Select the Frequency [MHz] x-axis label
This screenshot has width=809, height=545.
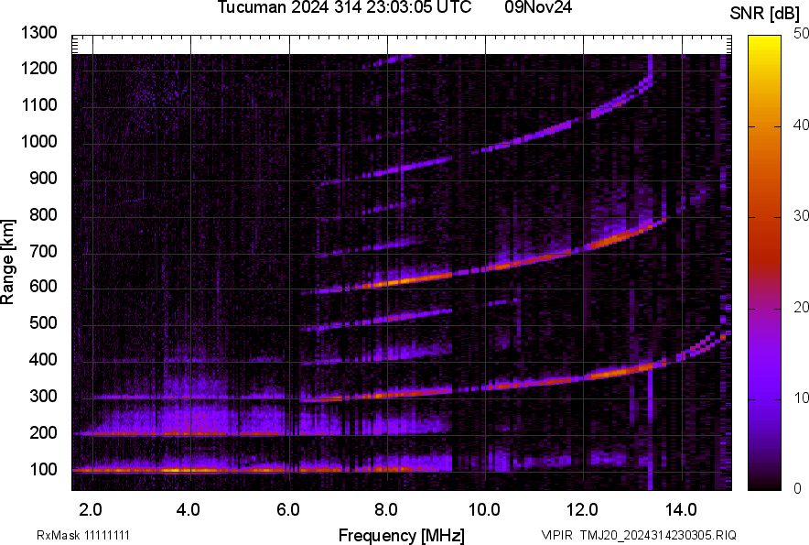coord(401,535)
